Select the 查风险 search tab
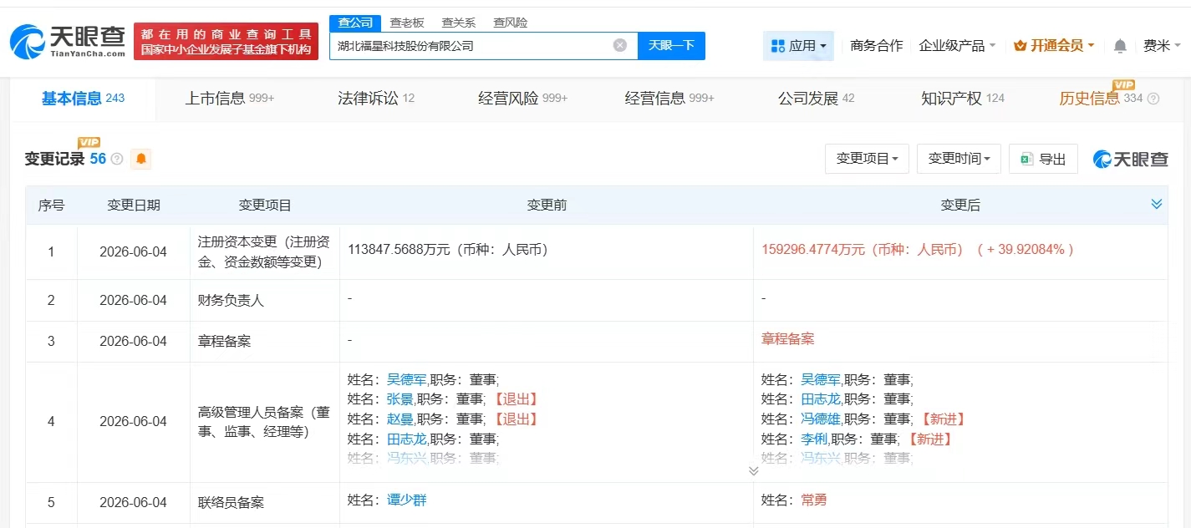This screenshot has width=1191, height=528. [510, 23]
